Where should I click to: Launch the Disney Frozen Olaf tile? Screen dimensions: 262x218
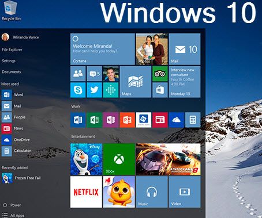point(86,159)
